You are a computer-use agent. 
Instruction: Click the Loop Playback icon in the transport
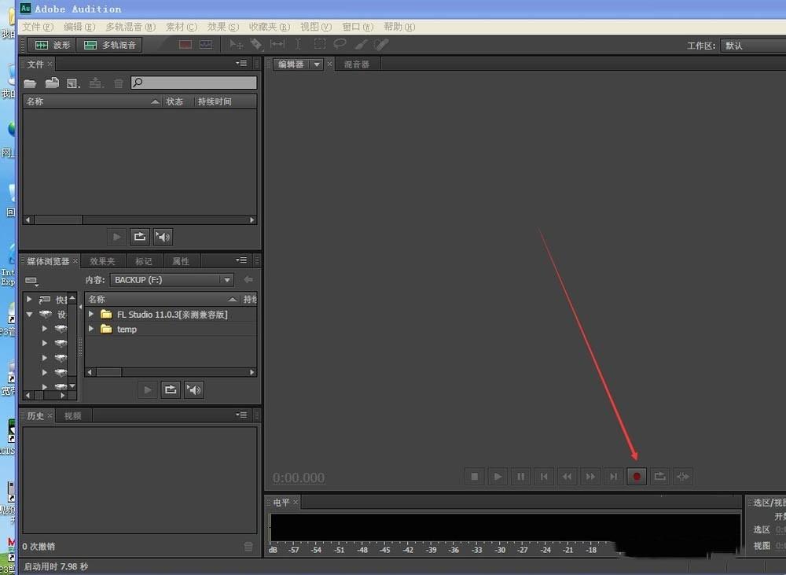click(659, 476)
